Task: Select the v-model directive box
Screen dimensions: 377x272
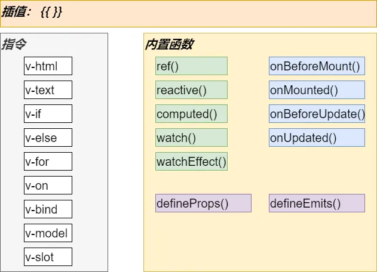Action: pos(48,233)
